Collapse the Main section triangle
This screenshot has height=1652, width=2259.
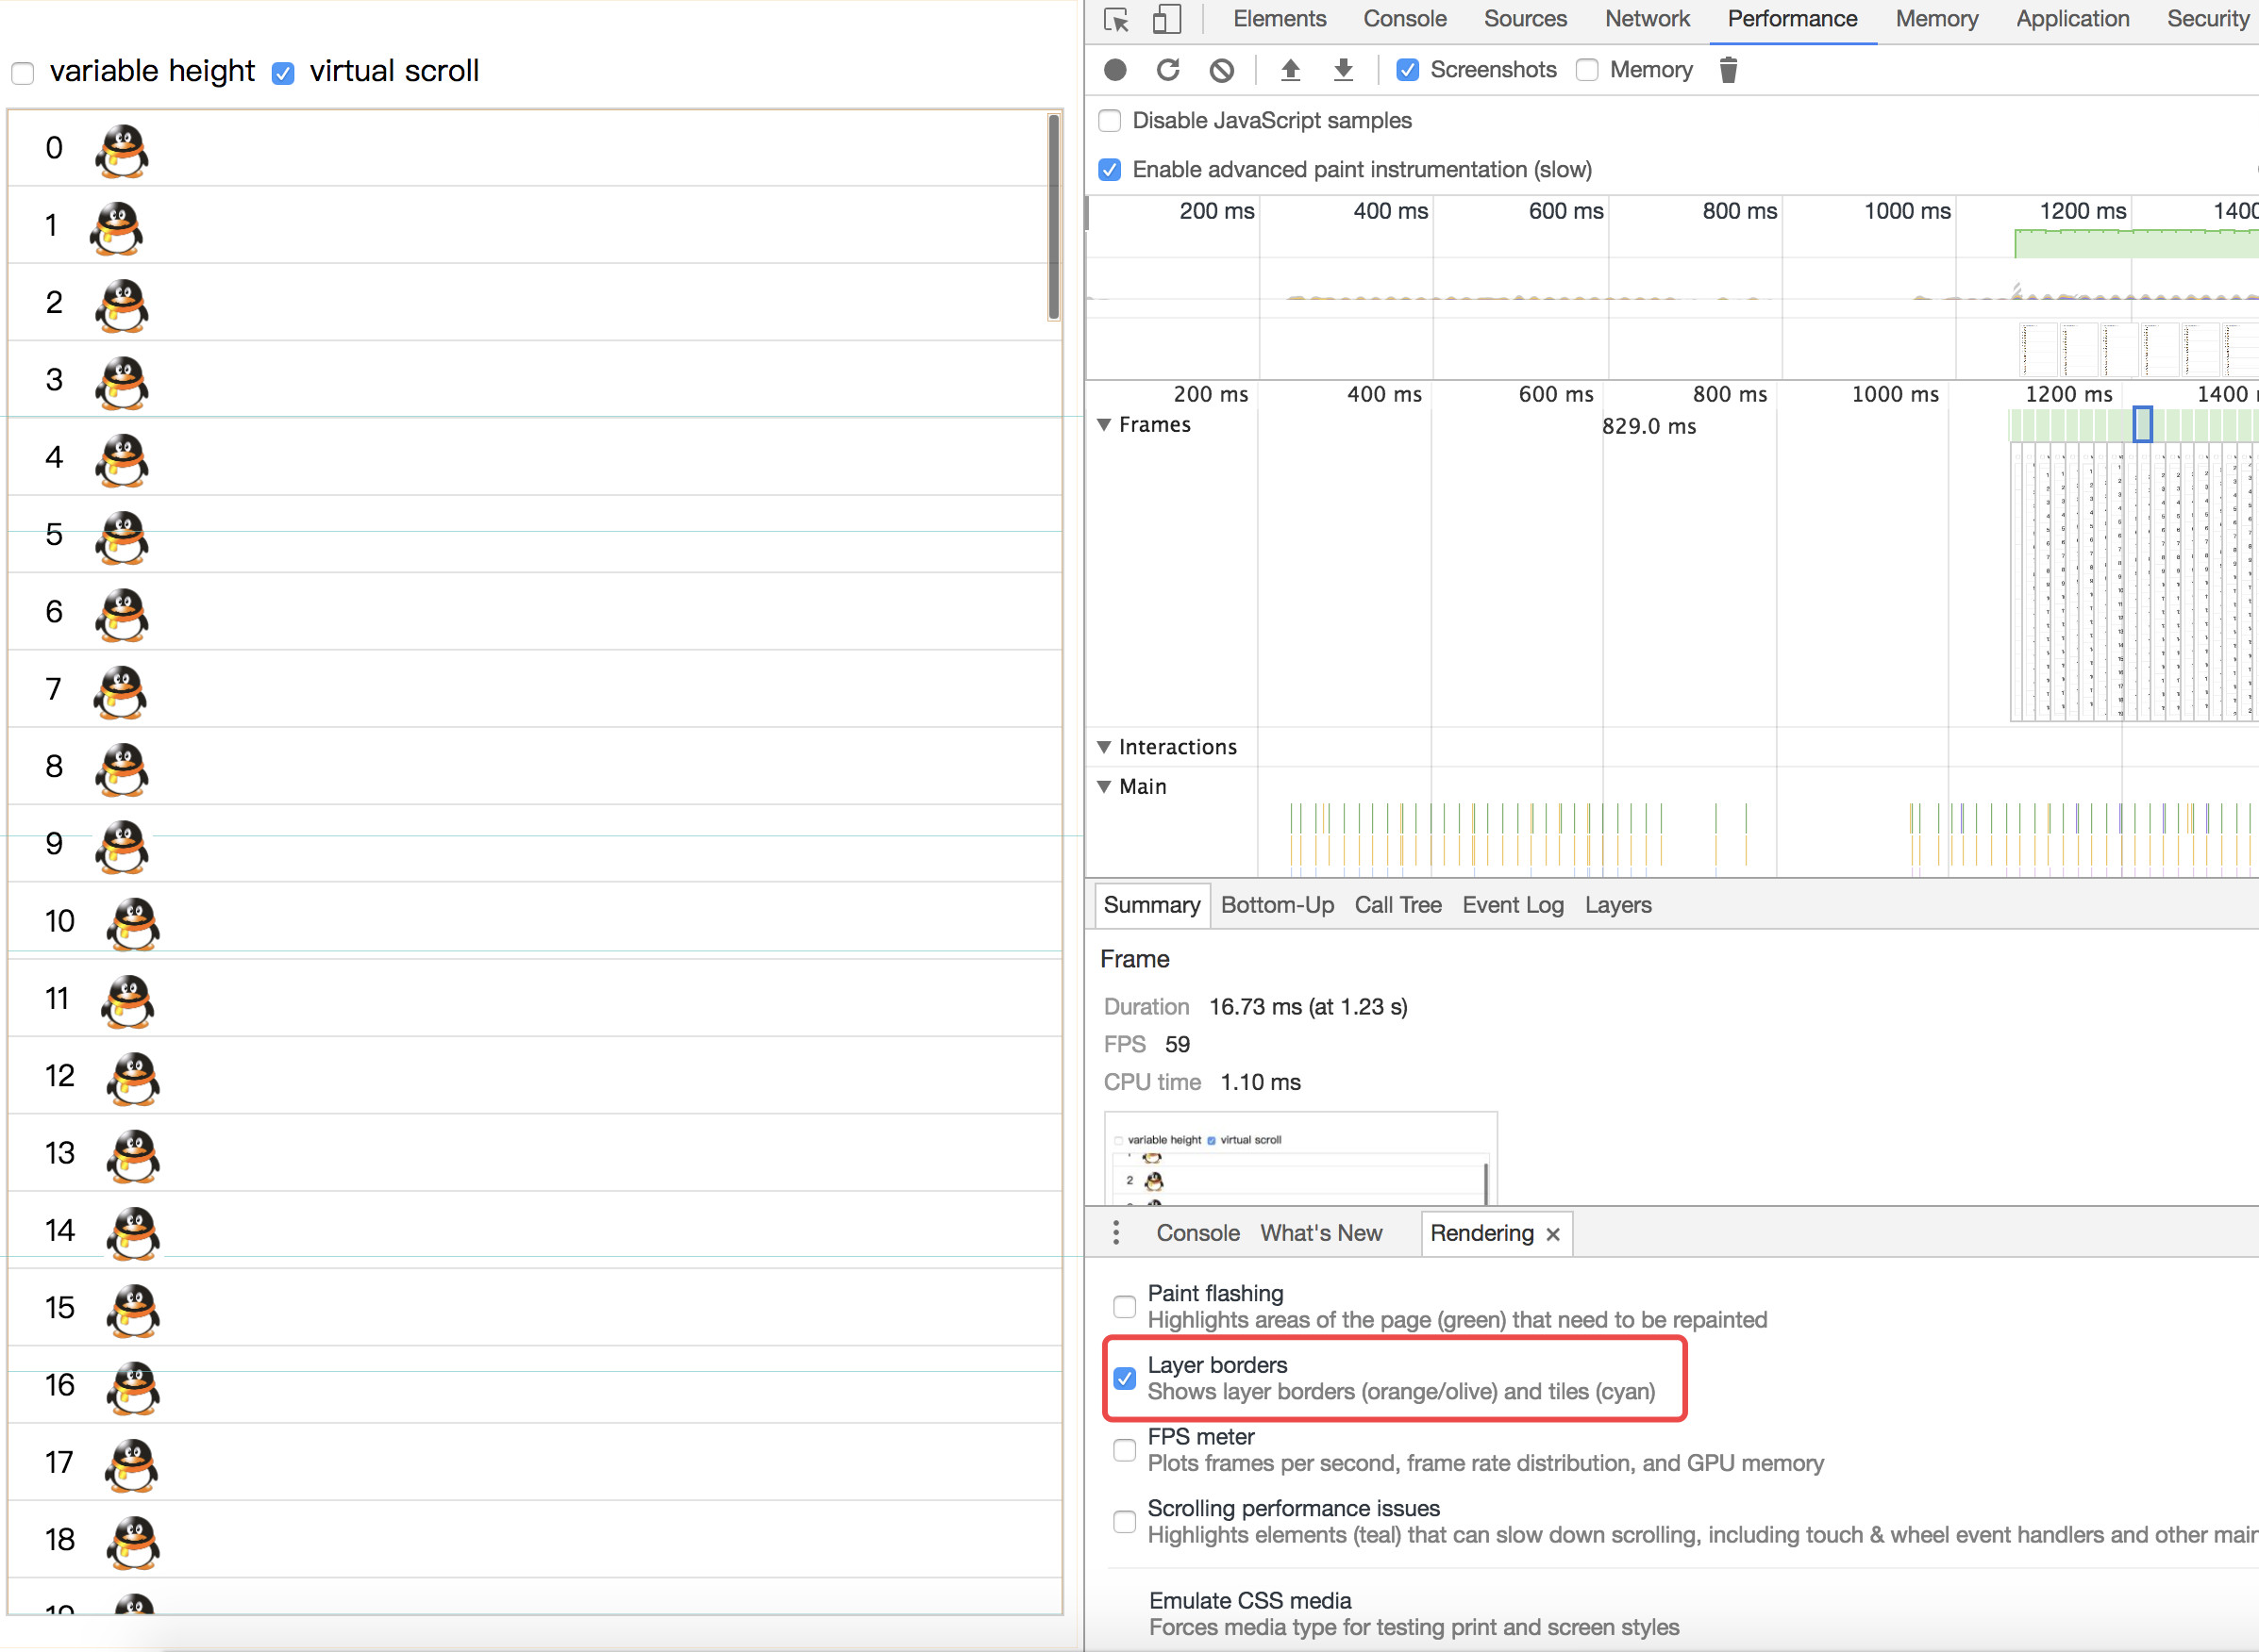coord(1104,787)
